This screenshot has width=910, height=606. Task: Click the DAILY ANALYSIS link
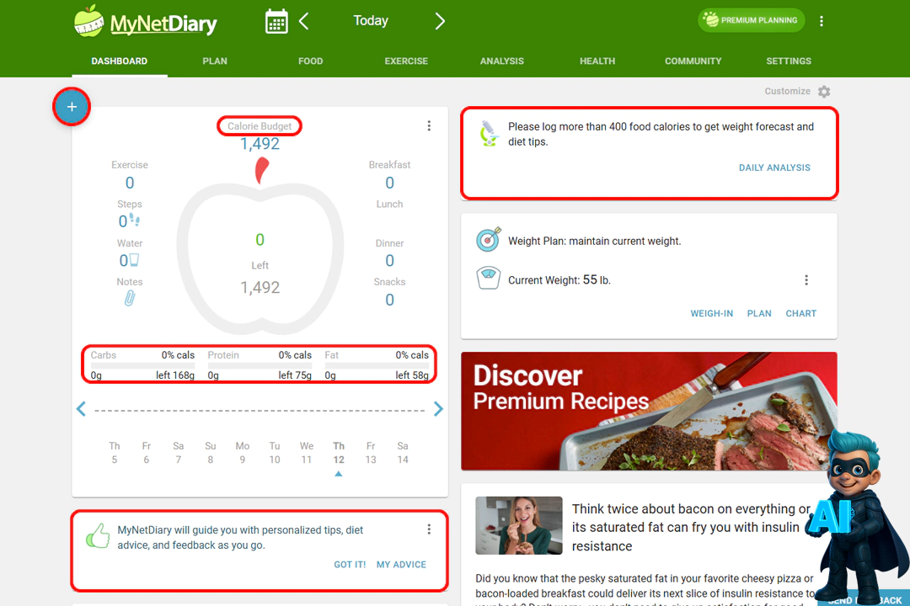click(x=774, y=167)
